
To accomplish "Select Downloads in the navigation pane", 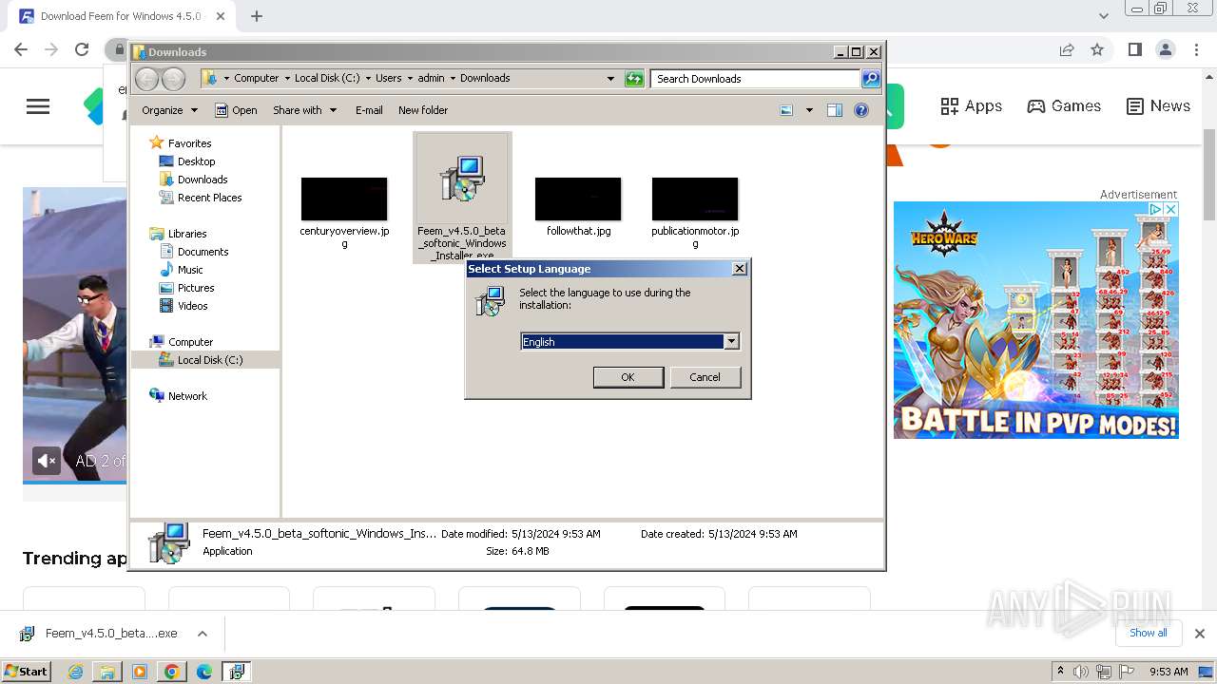I will point(203,180).
